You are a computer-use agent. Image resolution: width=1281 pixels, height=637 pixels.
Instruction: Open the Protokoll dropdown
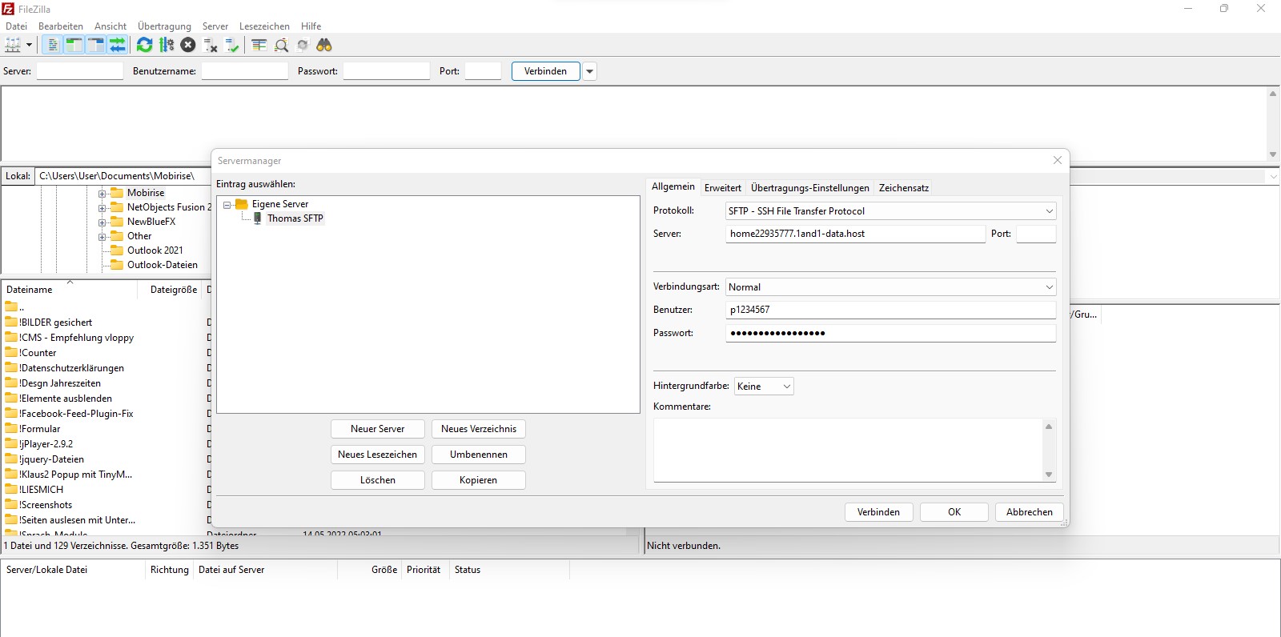890,211
